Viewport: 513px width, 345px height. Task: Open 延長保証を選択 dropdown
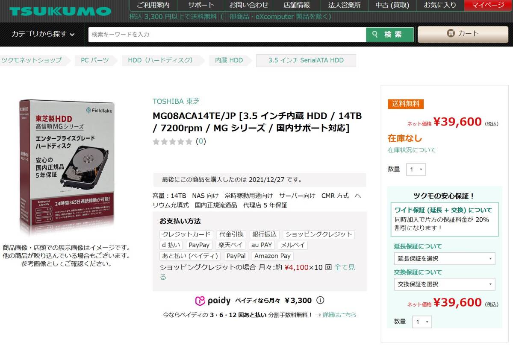(x=445, y=258)
